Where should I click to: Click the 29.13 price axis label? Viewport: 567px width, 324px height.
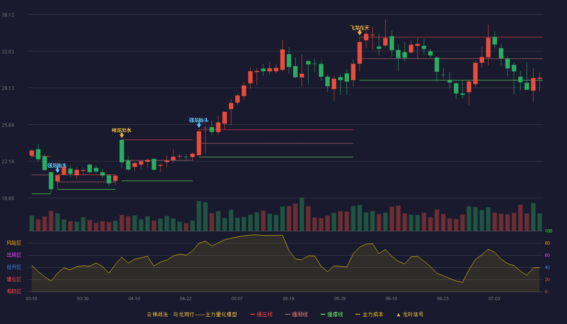tap(8, 88)
